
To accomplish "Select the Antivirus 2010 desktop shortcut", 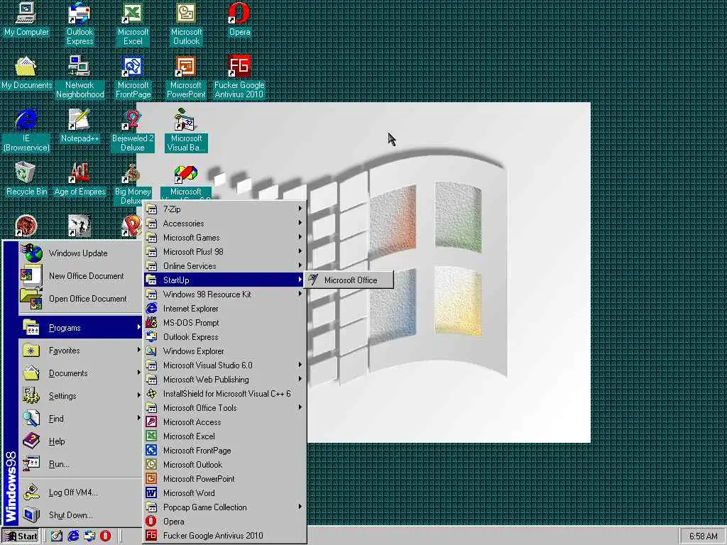I will pyautogui.click(x=239, y=77).
